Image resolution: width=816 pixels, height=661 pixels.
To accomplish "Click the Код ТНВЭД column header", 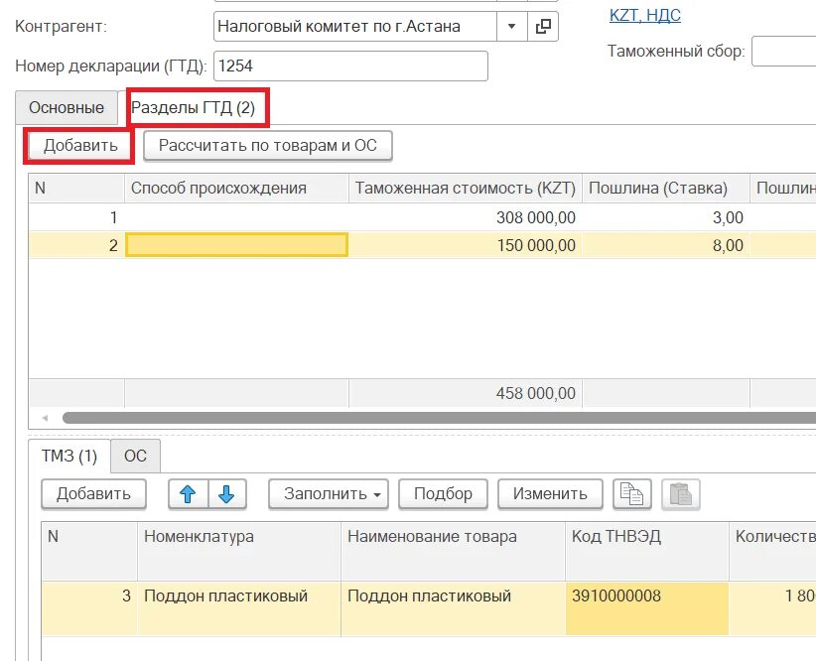I will point(647,552).
